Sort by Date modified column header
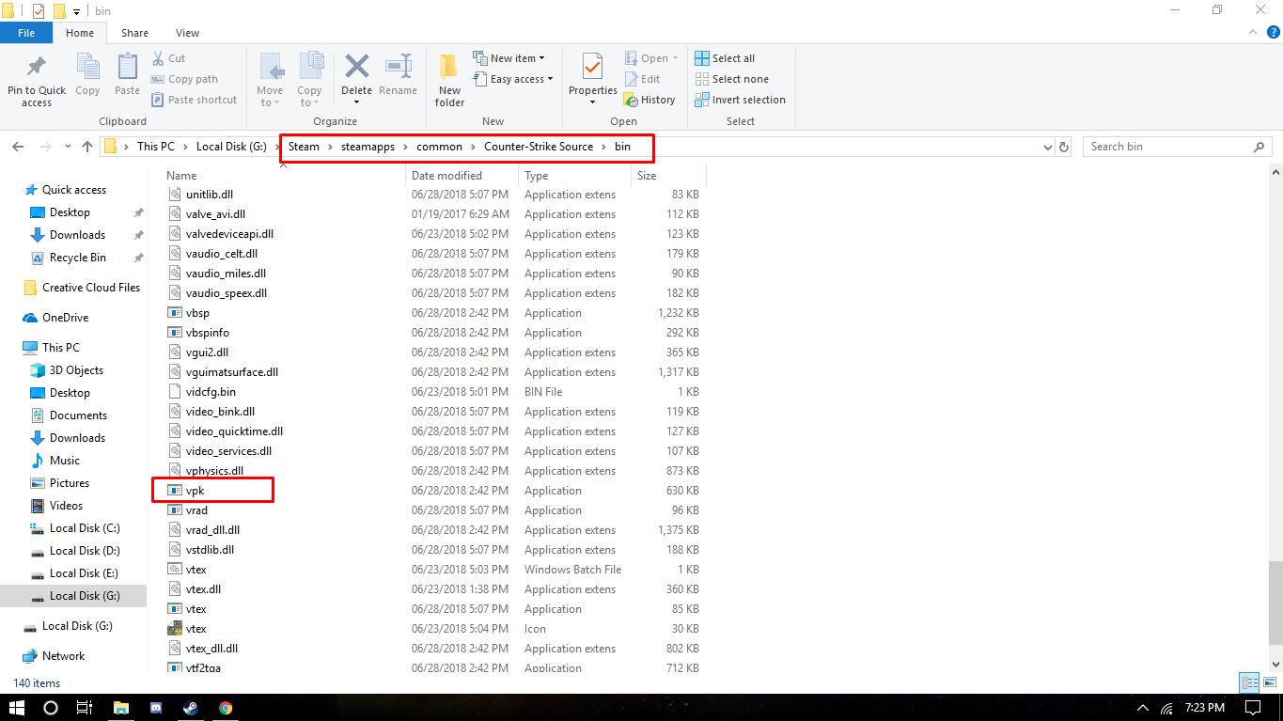The image size is (1283, 721). [462, 176]
